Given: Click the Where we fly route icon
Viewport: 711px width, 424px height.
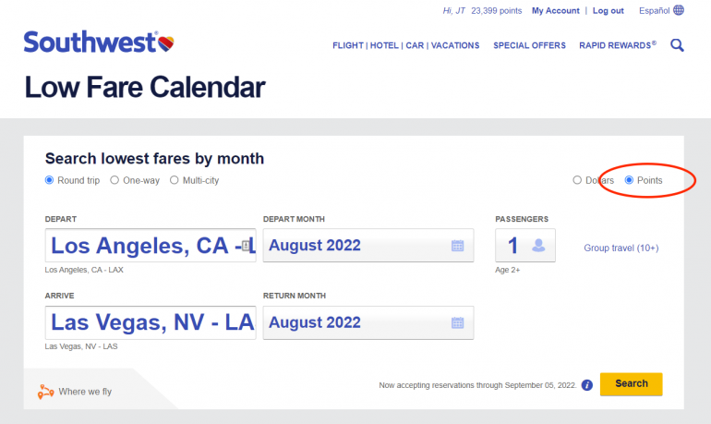Looking at the screenshot, I should 46,392.
